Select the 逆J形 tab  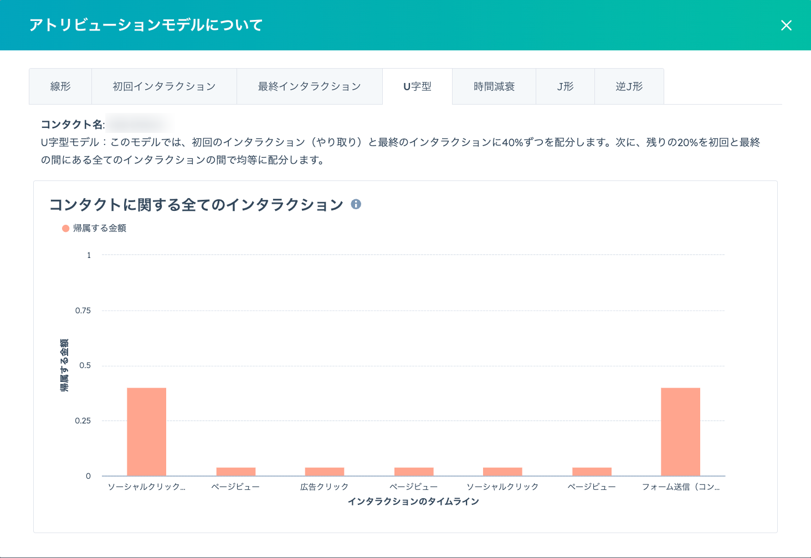(629, 86)
